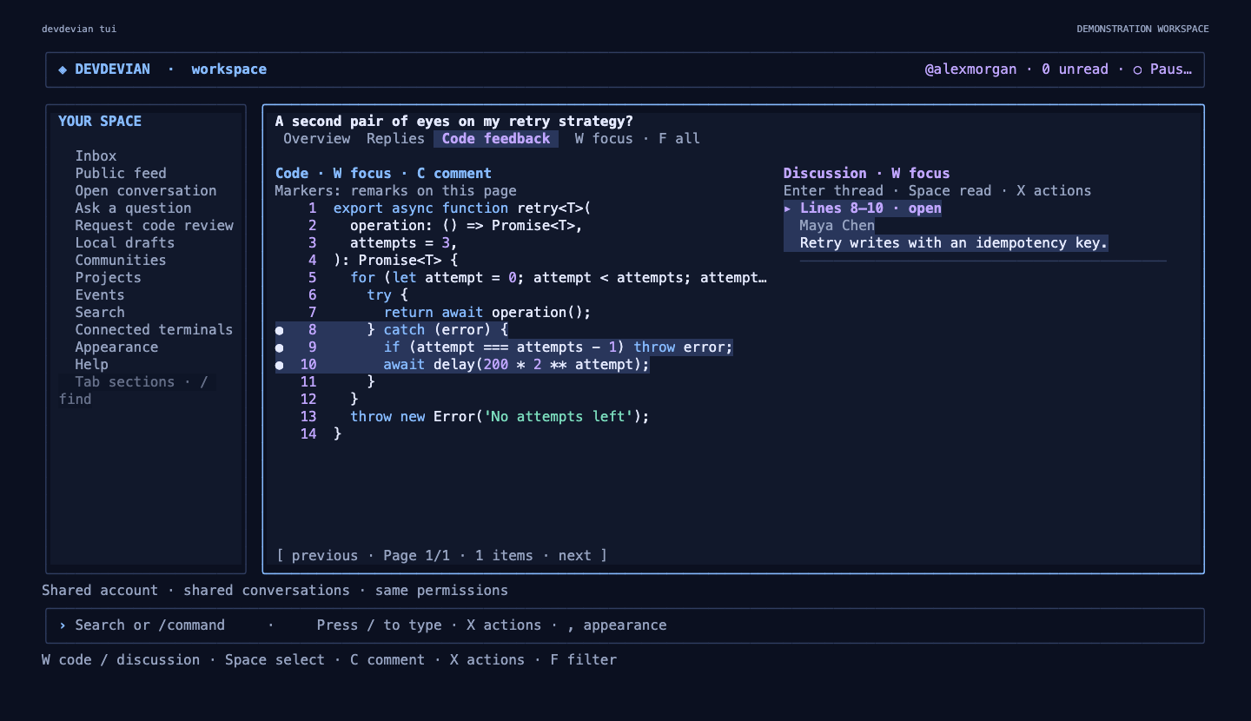Click the Paused status circle indicator

pyautogui.click(x=1137, y=69)
